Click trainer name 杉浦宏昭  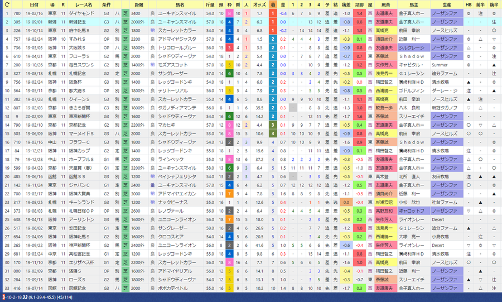click(384, 203)
